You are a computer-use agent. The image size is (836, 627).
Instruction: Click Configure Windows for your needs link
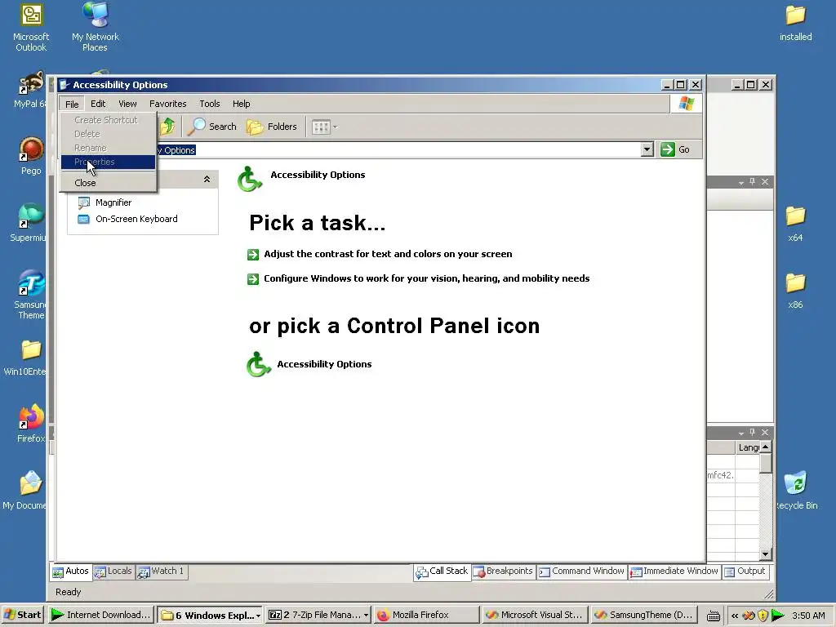tap(426, 279)
